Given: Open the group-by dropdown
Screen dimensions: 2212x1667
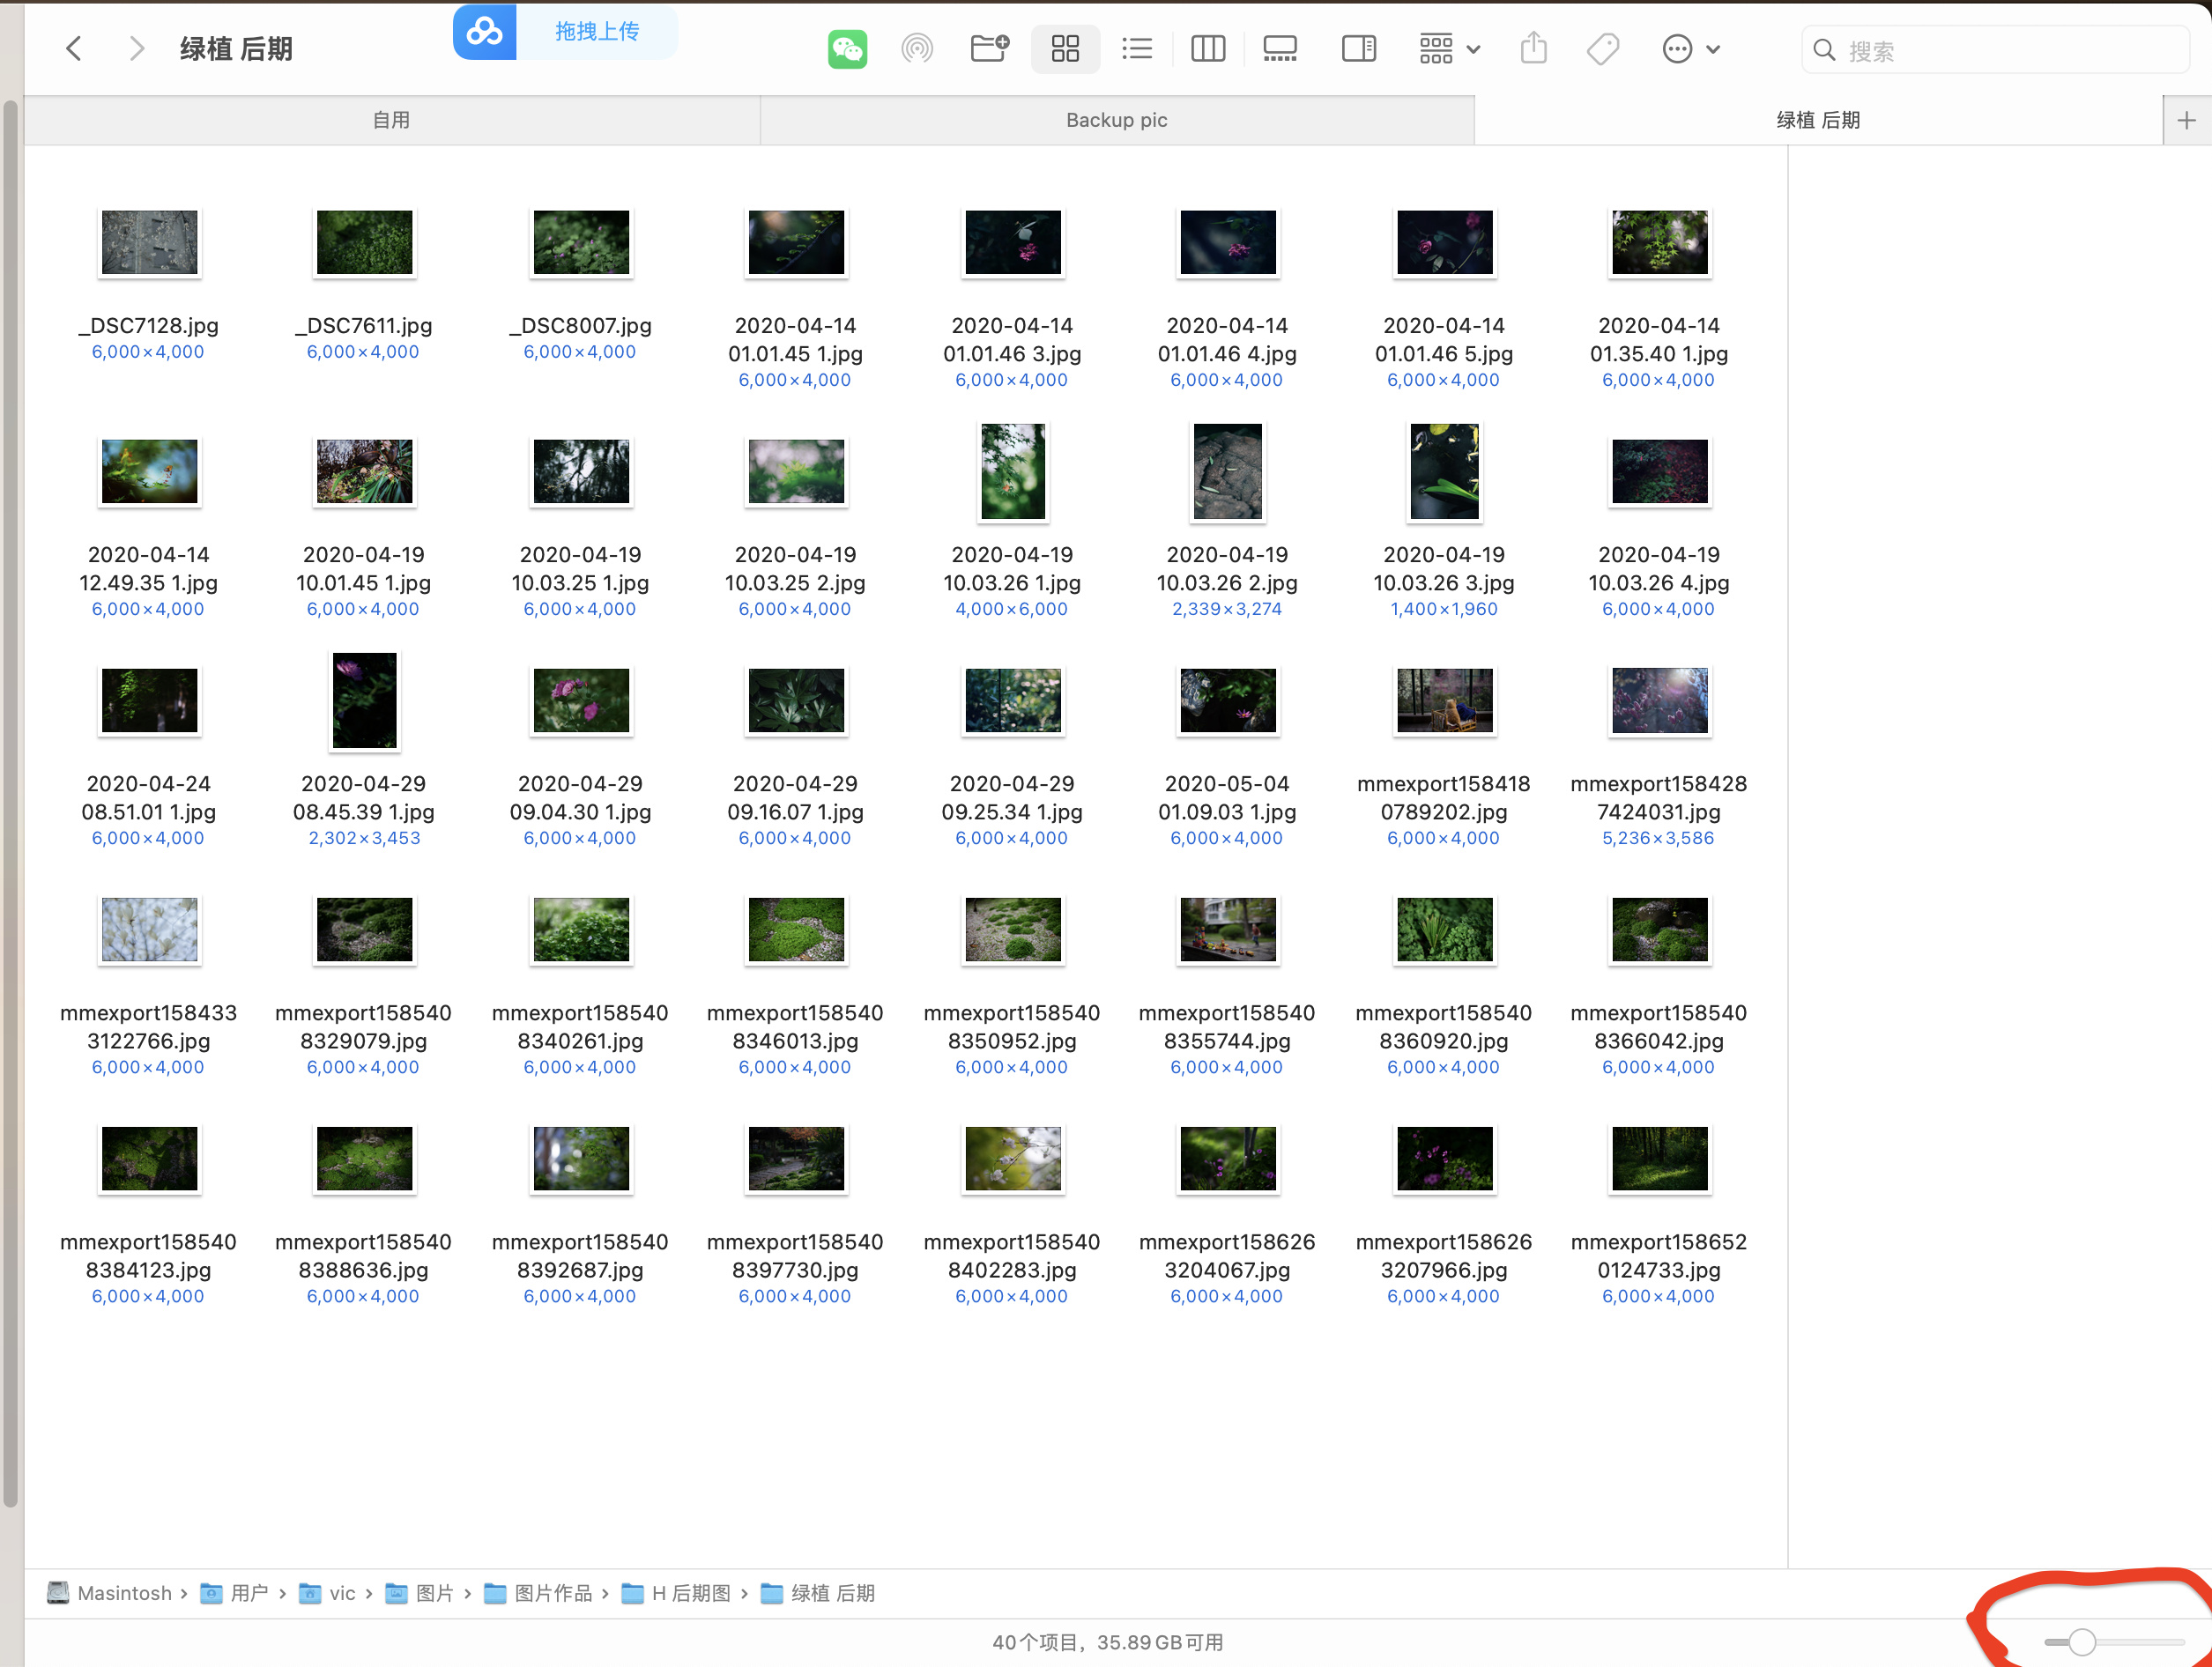Looking at the screenshot, I should tap(1449, 49).
